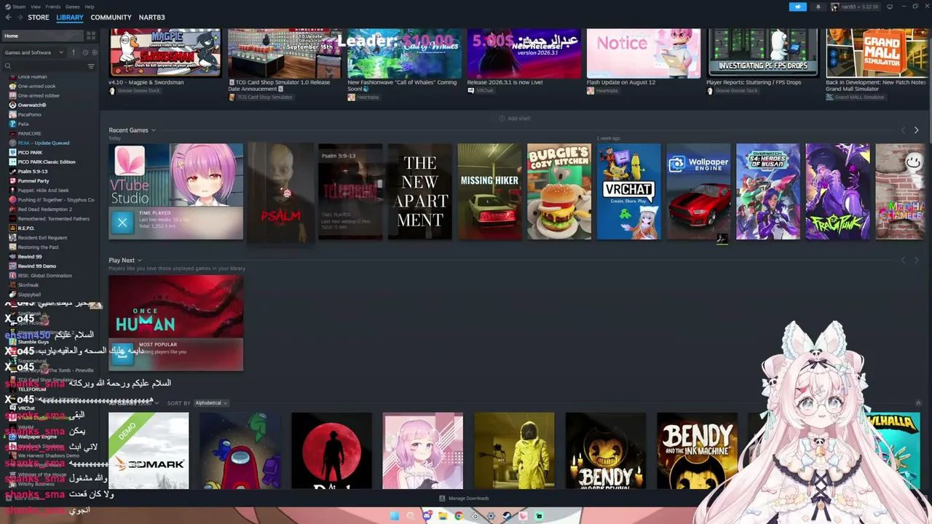Click the Manage Downloads label
932x524 pixels.
469,499
